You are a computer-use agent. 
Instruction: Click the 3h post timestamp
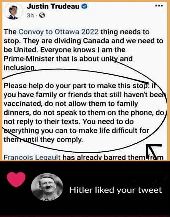pyautogui.click(x=30, y=15)
